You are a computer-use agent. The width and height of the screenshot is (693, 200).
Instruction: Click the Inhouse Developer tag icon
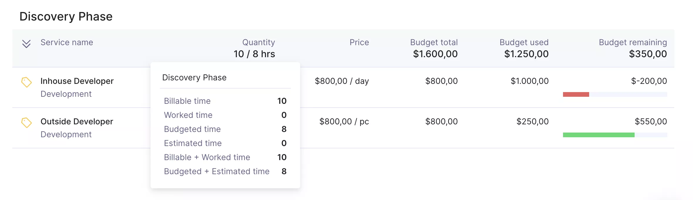pyautogui.click(x=26, y=82)
